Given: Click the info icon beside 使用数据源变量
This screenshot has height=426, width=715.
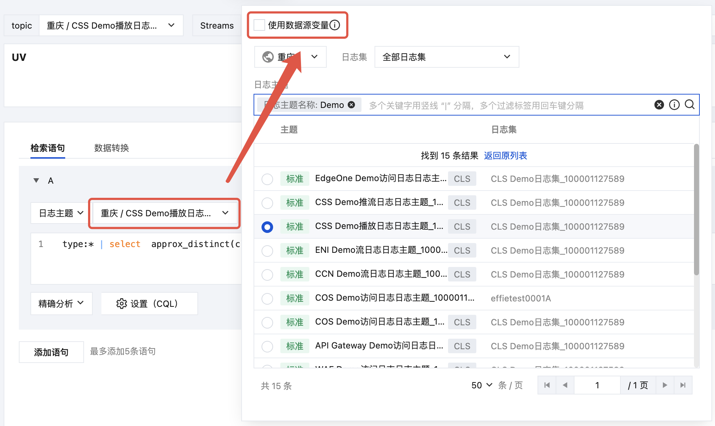Looking at the screenshot, I should click(335, 25).
